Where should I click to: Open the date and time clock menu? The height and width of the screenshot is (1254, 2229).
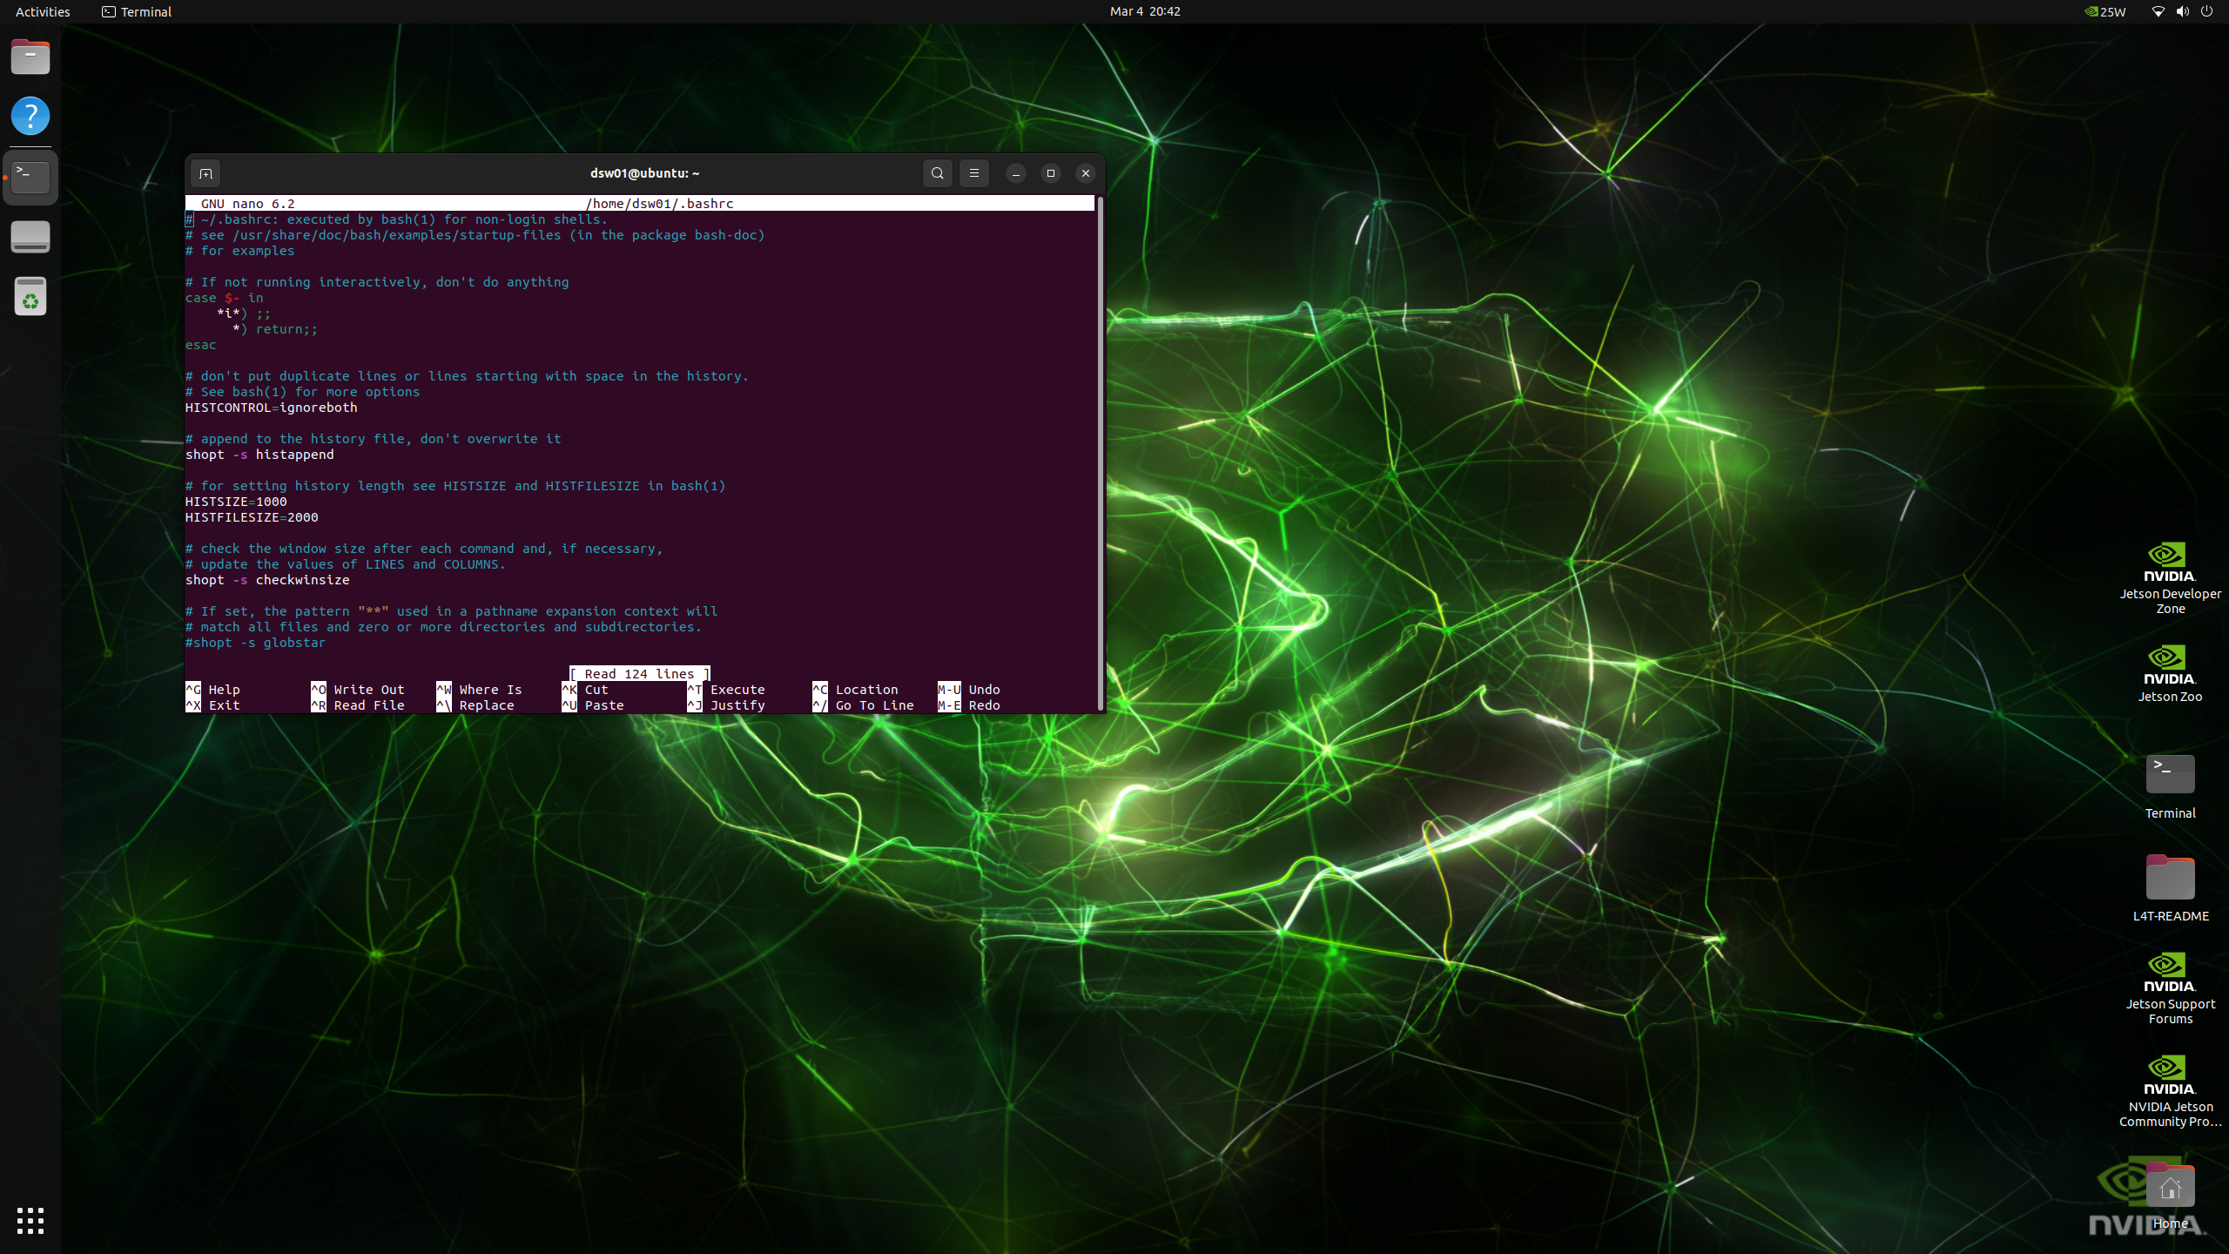click(1144, 11)
